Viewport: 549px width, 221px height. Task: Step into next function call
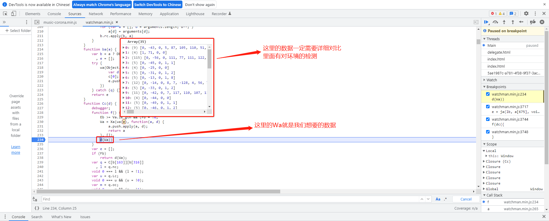tap(504, 22)
